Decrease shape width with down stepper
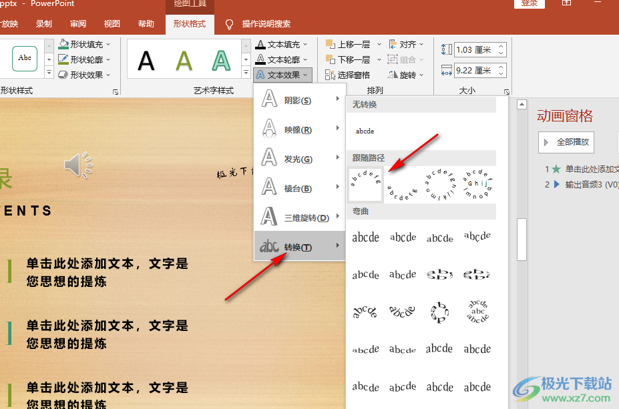619x409 pixels. (501, 74)
